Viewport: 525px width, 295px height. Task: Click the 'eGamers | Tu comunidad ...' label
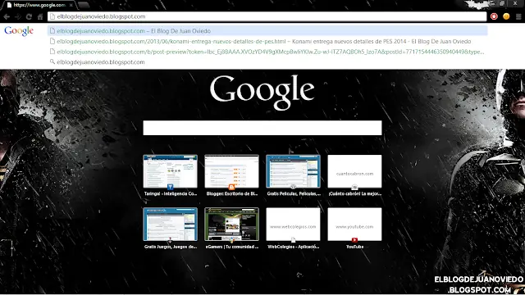point(231,247)
